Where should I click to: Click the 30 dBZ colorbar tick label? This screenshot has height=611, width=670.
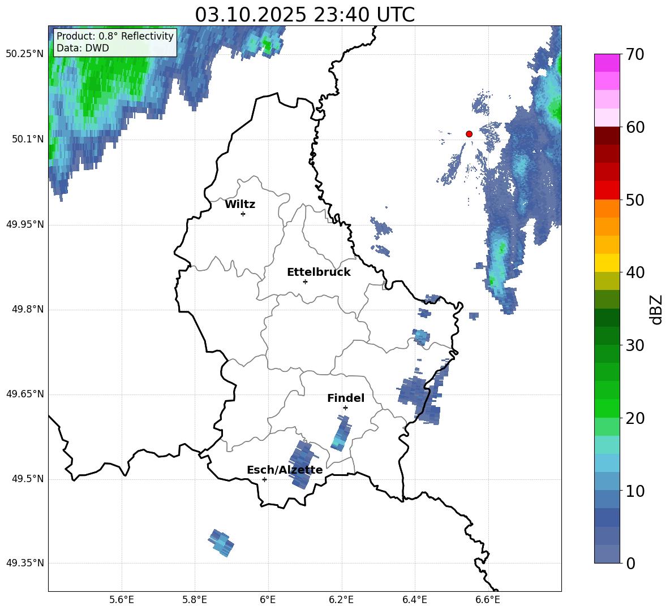(635, 345)
